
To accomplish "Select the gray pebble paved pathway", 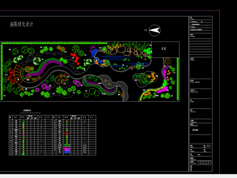I will coord(115,86).
